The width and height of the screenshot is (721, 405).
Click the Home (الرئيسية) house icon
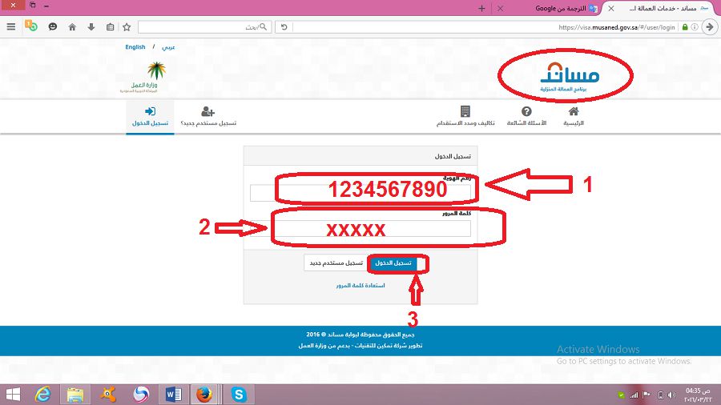pyautogui.click(x=572, y=112)
